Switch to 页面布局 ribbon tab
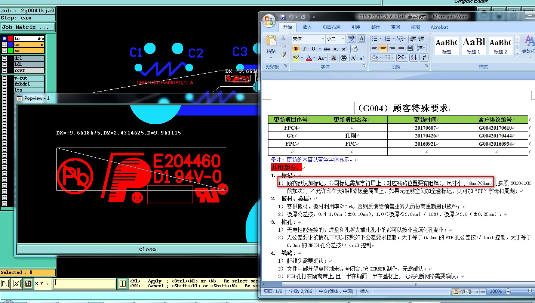Image resolution: width=535 pixels, height=303 pixels. (x=332, y=27)
